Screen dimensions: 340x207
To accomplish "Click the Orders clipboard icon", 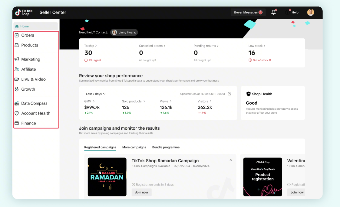I will click(x=17, y=35).
